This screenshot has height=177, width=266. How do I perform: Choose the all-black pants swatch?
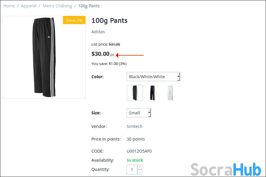pos(152,93)
